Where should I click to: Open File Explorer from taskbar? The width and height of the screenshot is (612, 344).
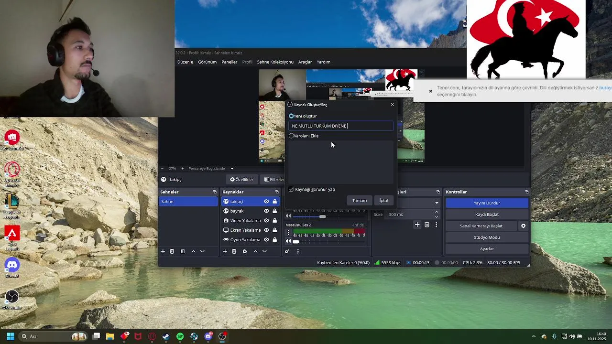[x=110, y=336]
